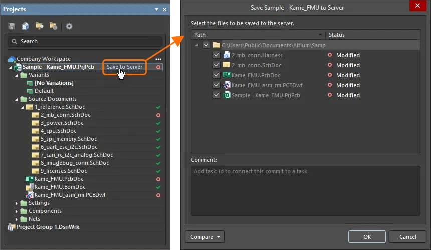Collapse the root path in Save dialog

pos(196,45)
